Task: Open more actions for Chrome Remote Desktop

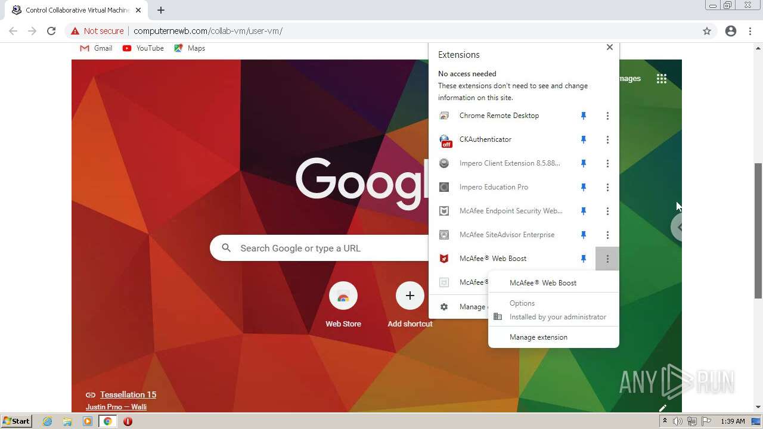Action: (x=607, y=116)
